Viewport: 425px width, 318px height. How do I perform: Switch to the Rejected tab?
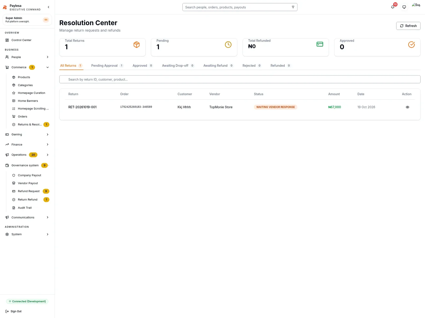pyautogui.click(x=252, y=66)
